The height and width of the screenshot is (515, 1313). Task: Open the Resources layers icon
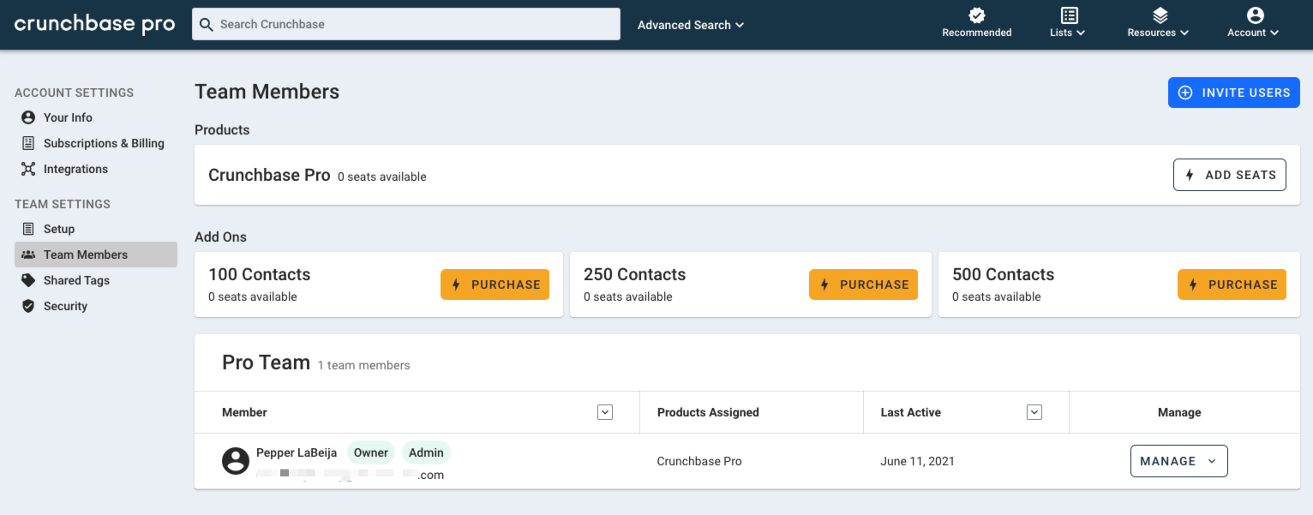click(x=1160, y=15)
